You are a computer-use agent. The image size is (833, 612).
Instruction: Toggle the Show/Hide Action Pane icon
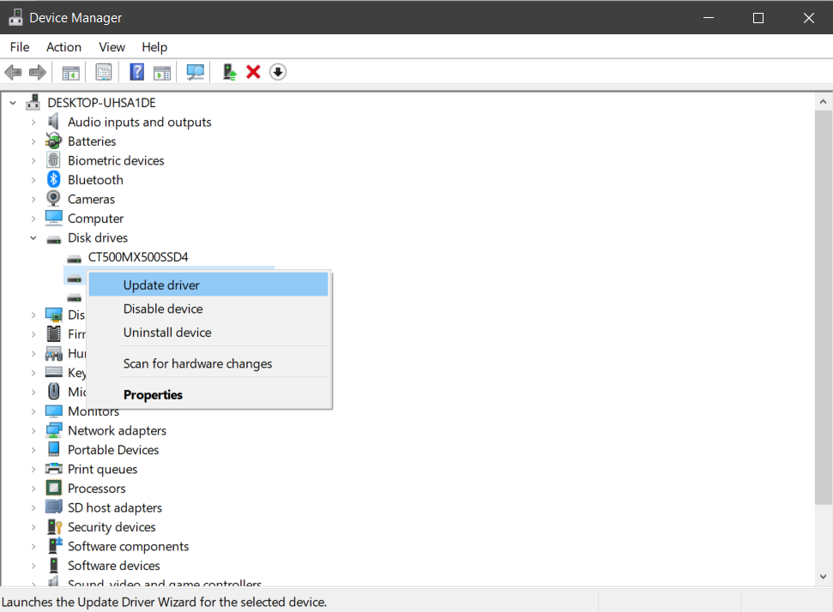162,73
